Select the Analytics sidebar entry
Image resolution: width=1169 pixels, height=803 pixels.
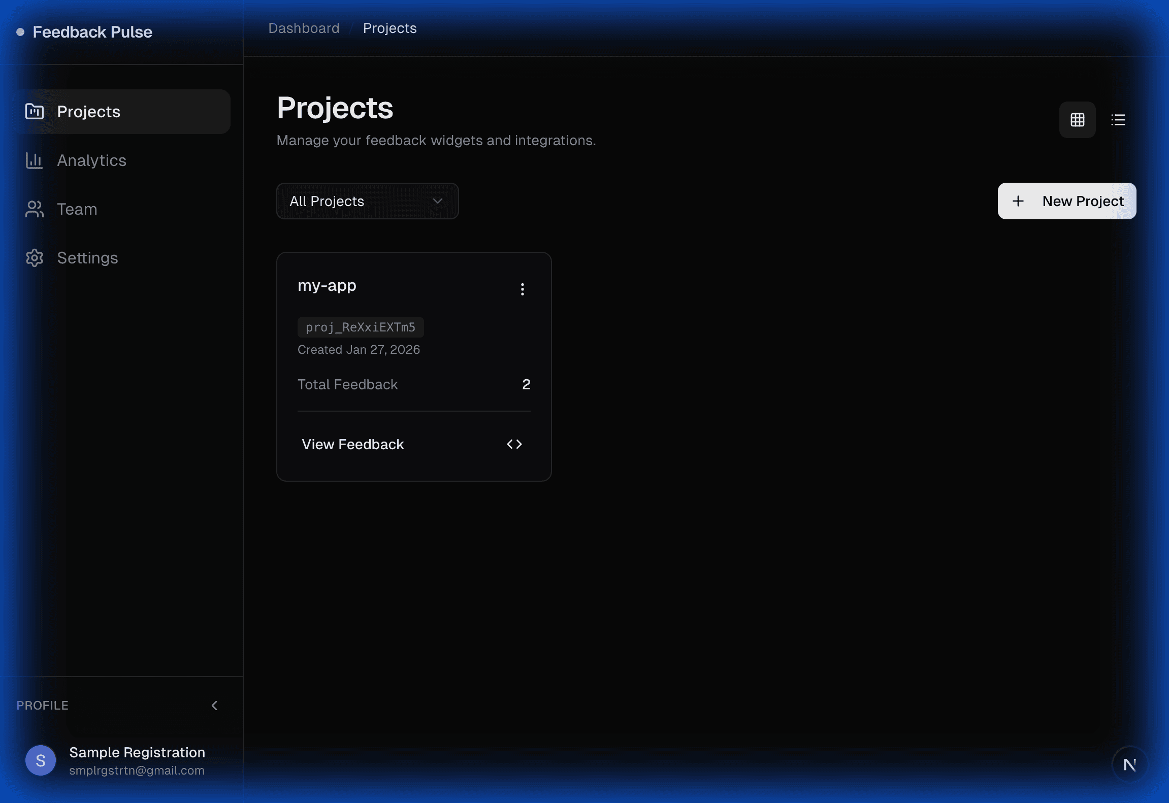coord(92,160)
